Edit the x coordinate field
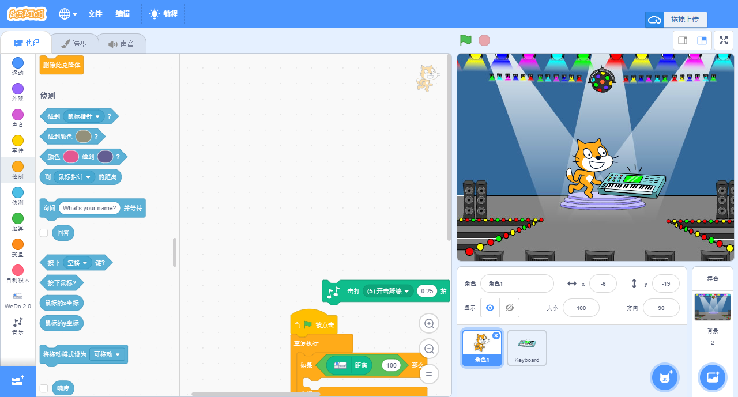The image size is (738, 397). pyautogui.click(x=603, y=283)
